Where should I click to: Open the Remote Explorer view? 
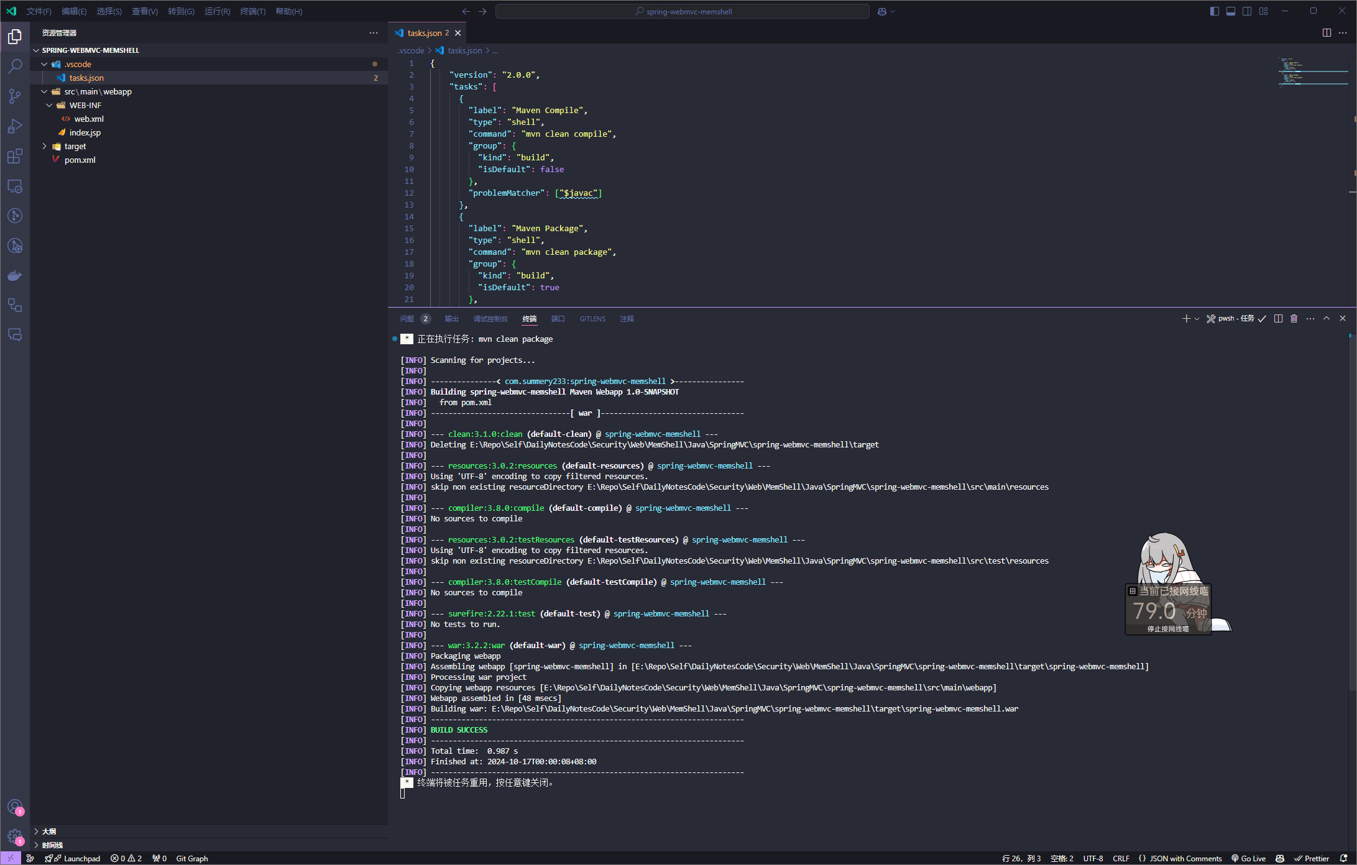click(15, 186)
